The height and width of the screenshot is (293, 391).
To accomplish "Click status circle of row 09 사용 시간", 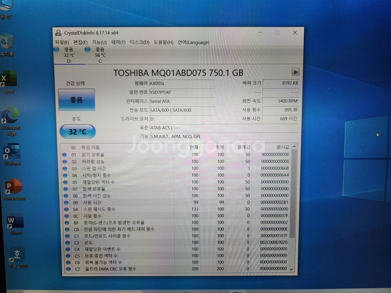I will click(x=66, y=202).
